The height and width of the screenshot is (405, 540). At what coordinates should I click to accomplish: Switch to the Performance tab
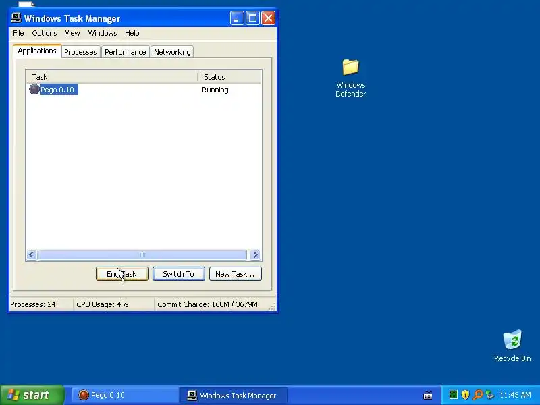(126, 52)
